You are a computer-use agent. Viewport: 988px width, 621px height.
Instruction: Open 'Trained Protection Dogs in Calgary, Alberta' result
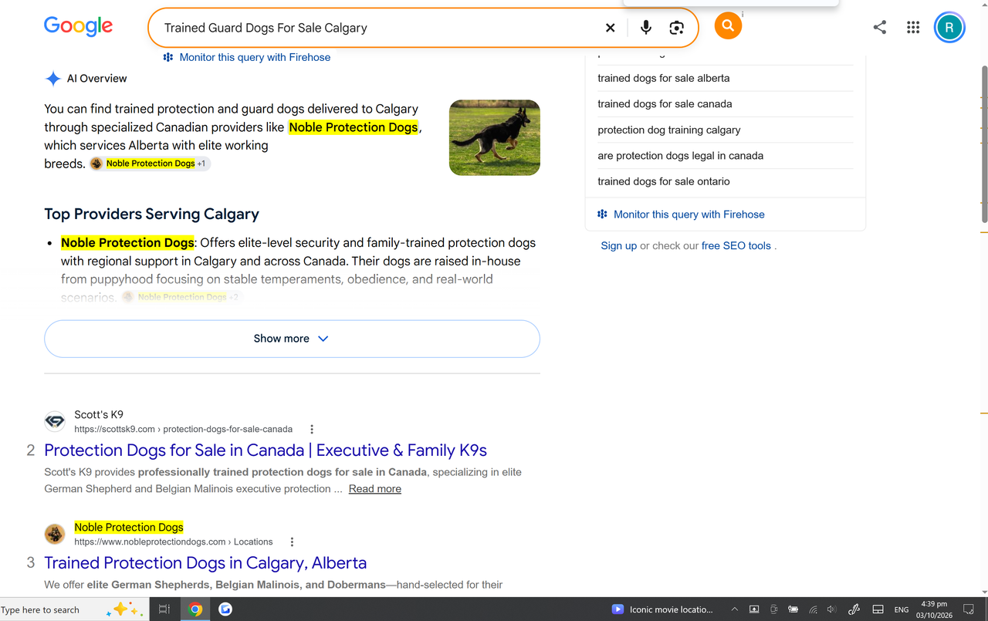[205, 563]
